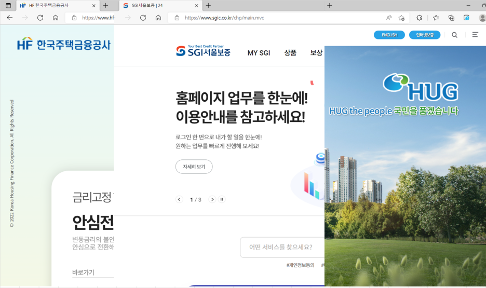The width and height of the screenshot is (486, 288).
Task: Click the Internet Explorer mode icon
Action: [x=466, y=18]
